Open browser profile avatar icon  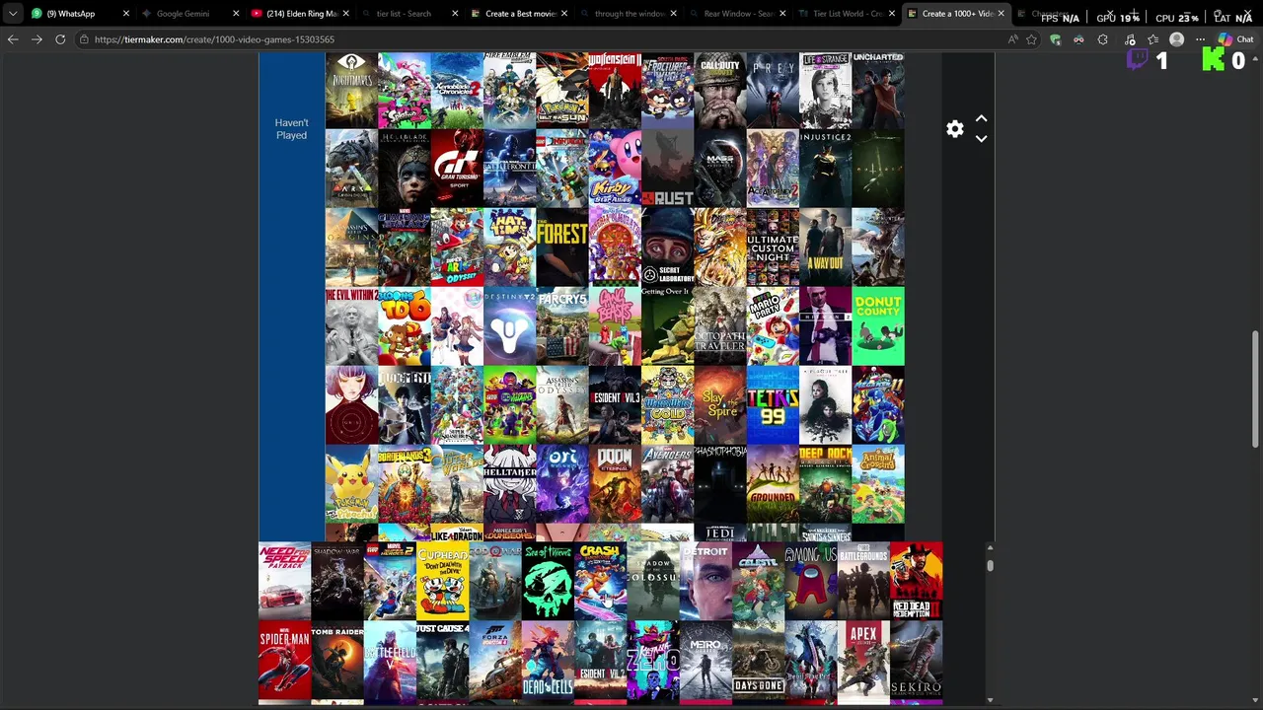coord(1176,39)
